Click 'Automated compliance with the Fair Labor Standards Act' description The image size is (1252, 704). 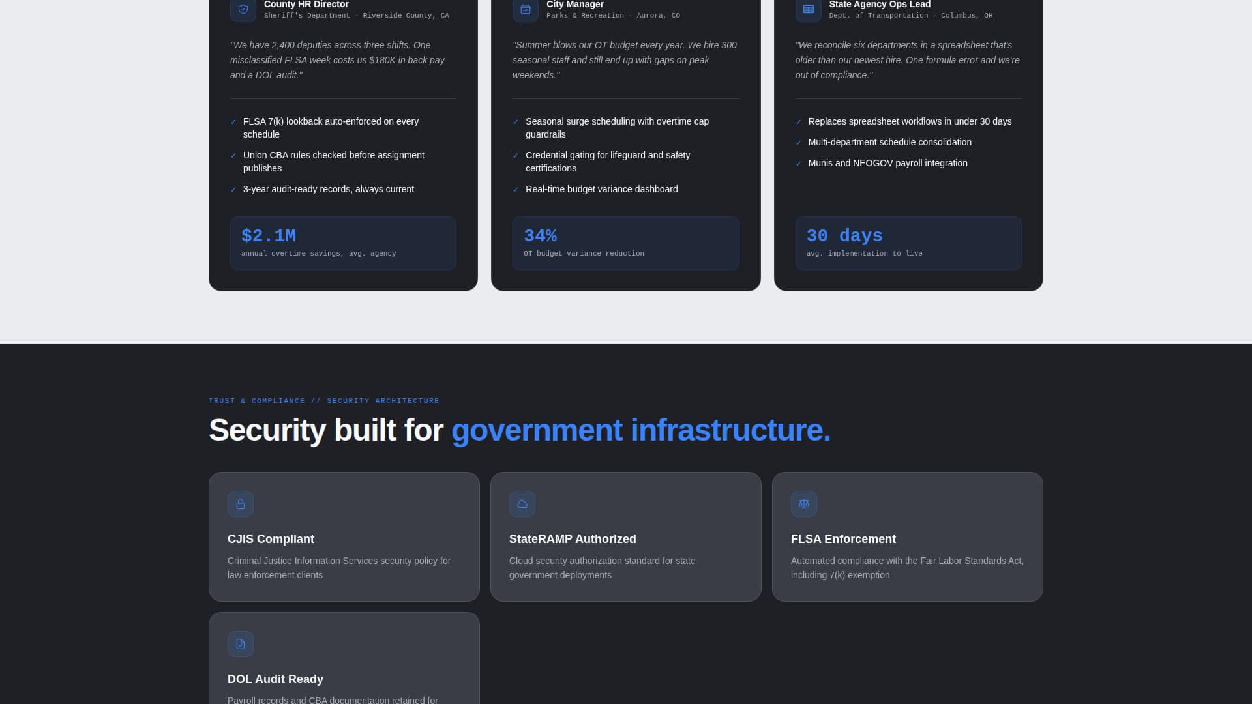pyautogui.click(x=907, y=568)
